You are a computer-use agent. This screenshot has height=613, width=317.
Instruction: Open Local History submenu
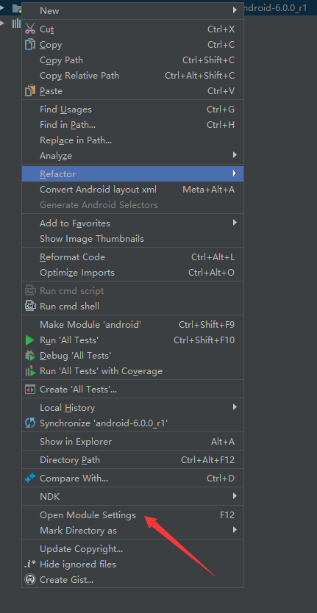point(132,407)
